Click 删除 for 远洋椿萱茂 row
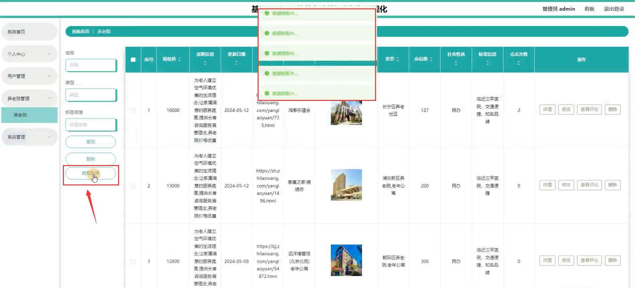The image size is (635, 288). (x=613, y=261)
